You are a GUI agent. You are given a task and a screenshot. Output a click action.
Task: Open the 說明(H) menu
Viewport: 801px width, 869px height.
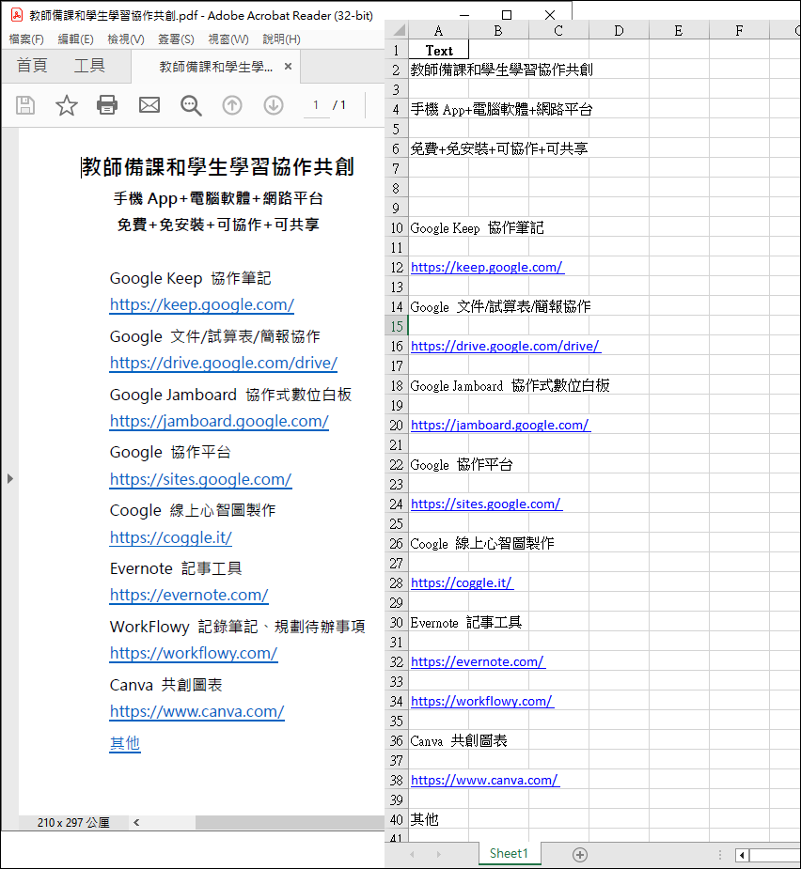click(281, 39)
